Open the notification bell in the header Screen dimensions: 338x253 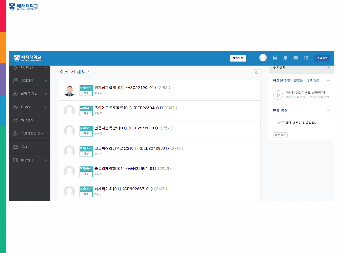pyautogui.click(x=285, y=58)
